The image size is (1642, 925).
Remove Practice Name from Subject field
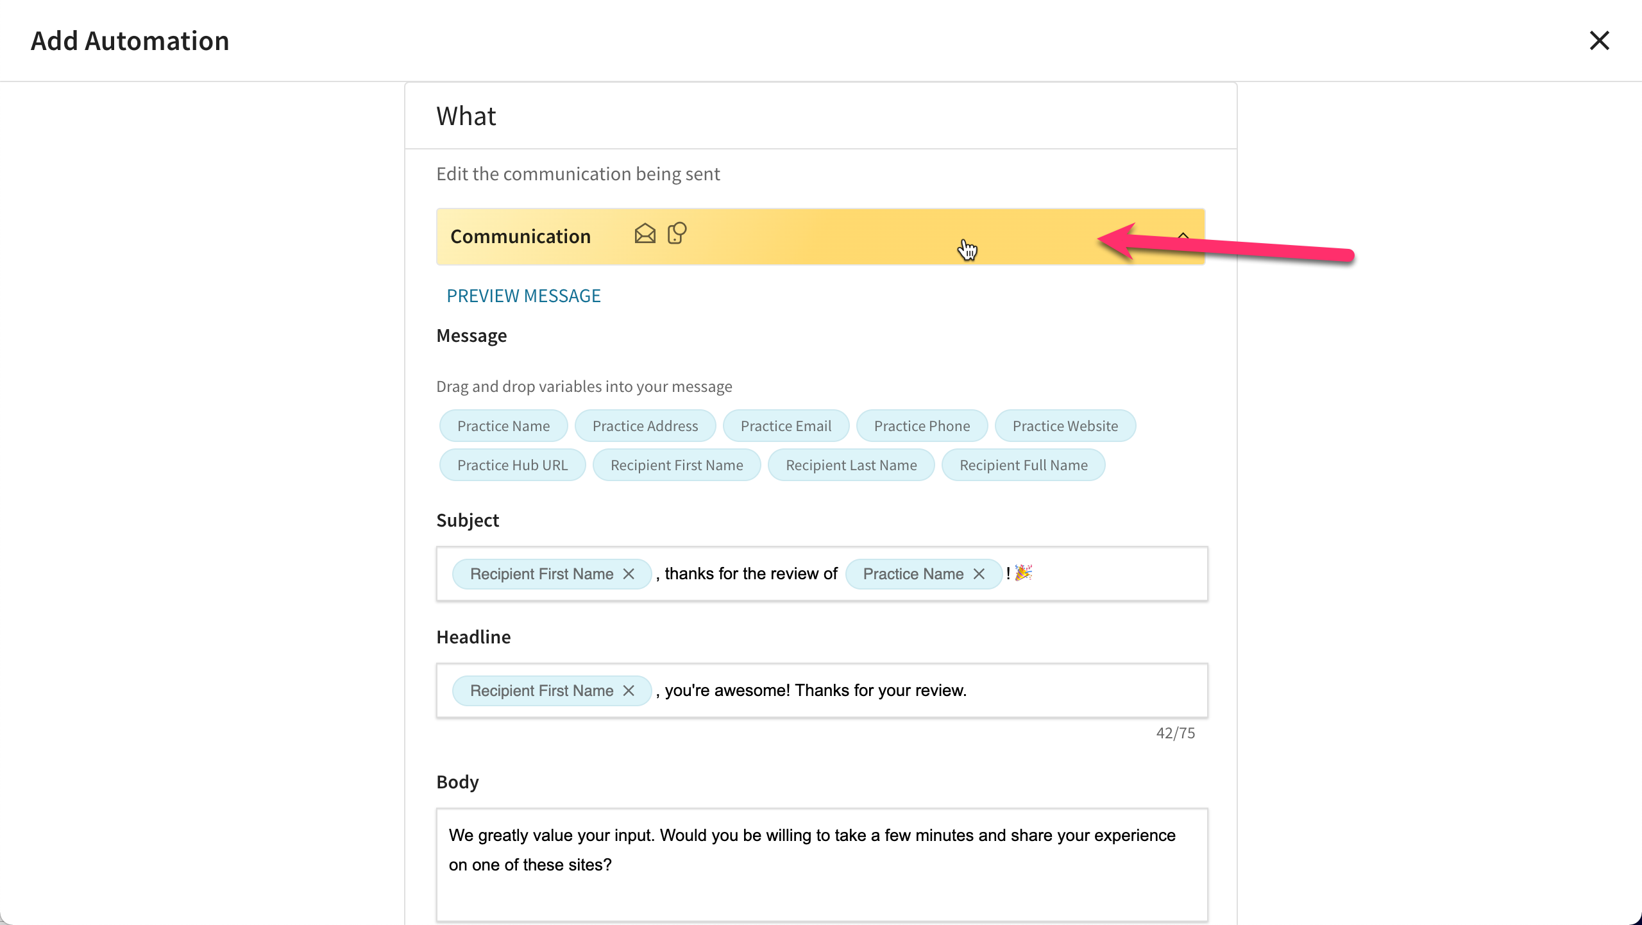(x=979, y=574)
